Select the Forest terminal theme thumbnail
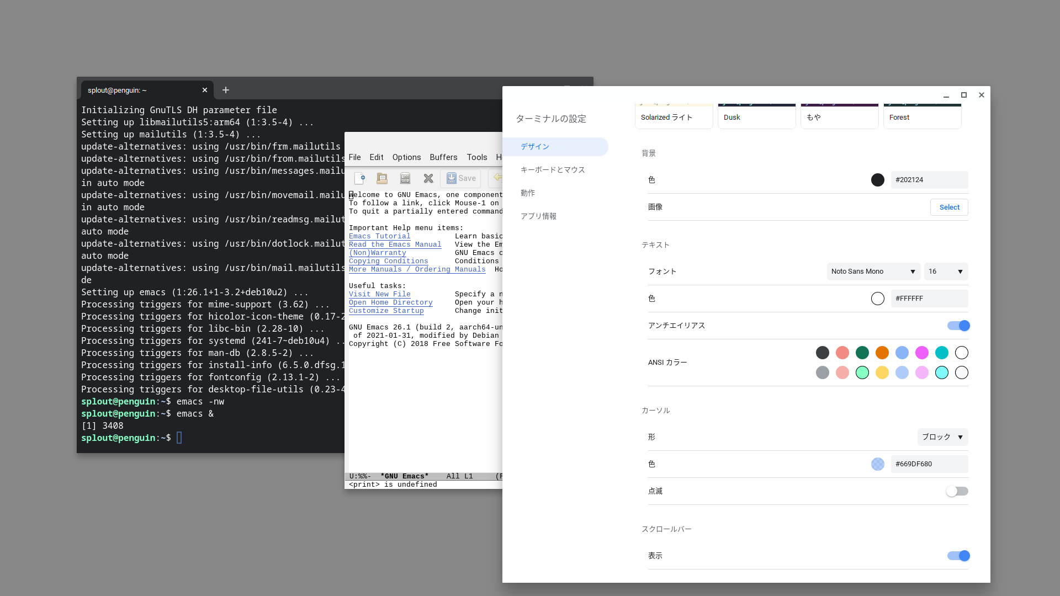The width and height of the screenshot is (1060, 596). tap(921, 117)
